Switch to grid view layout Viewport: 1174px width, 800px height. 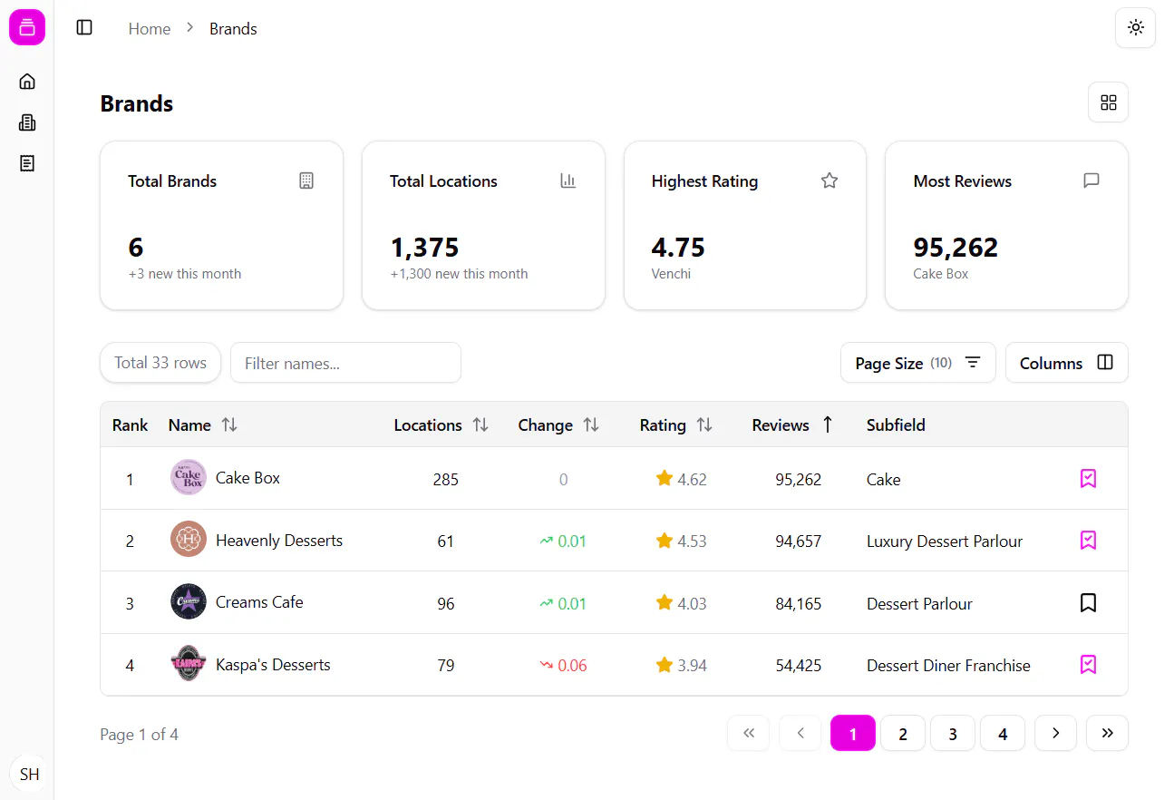tap(1108, 102)
